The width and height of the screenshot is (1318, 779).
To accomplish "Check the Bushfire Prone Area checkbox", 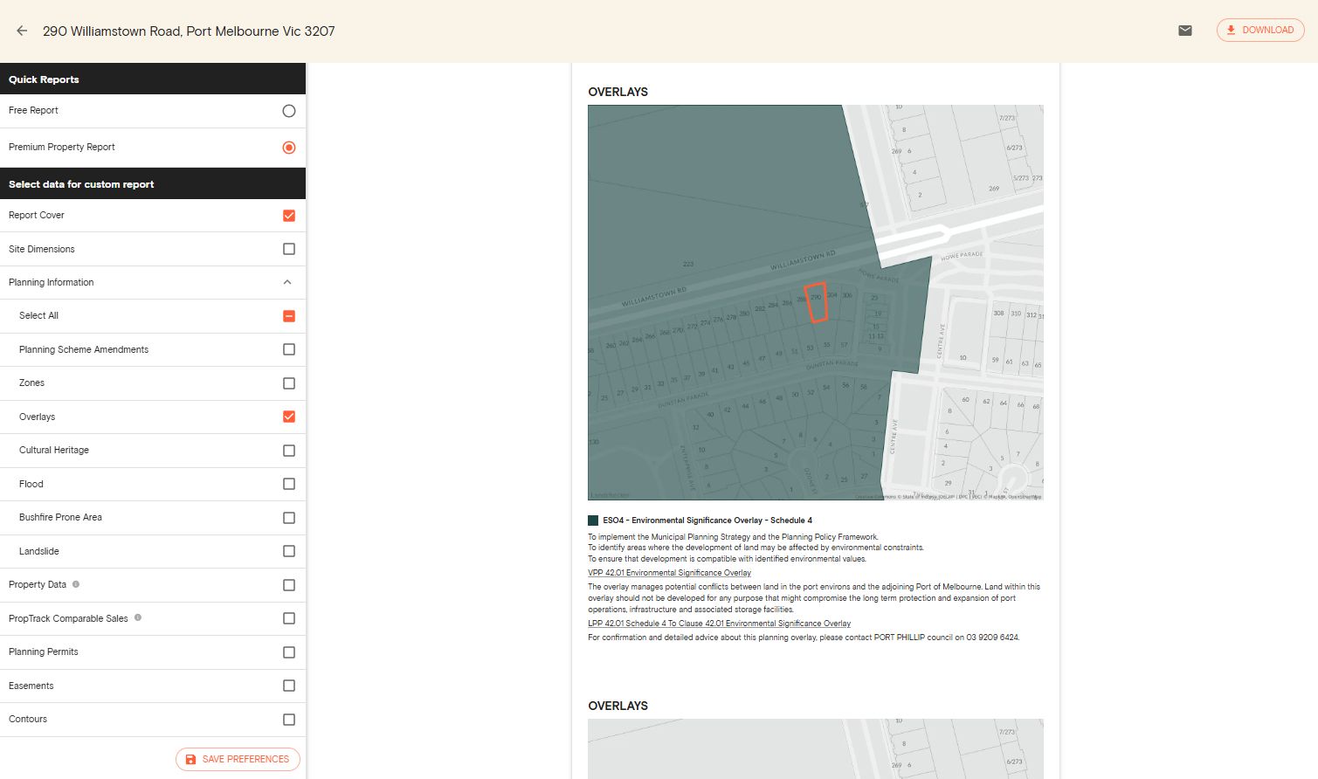I will pos(289,518).
